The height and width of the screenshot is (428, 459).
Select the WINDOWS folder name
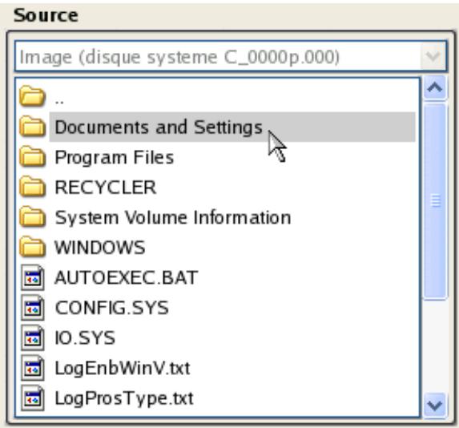pyautogui.click(x=100, y=248)
